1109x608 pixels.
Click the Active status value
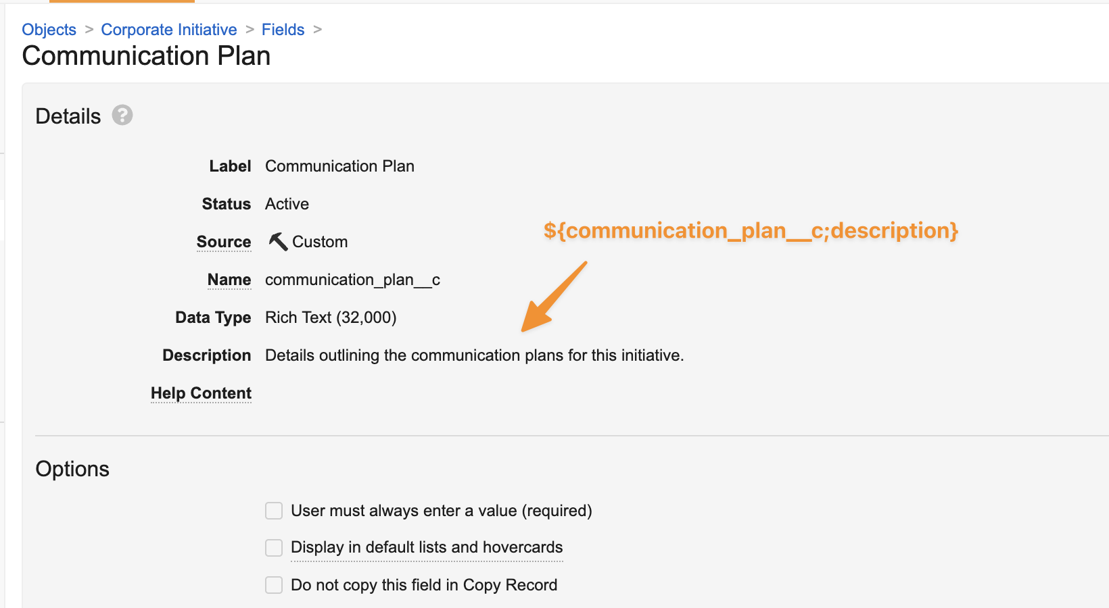[287, 204]
